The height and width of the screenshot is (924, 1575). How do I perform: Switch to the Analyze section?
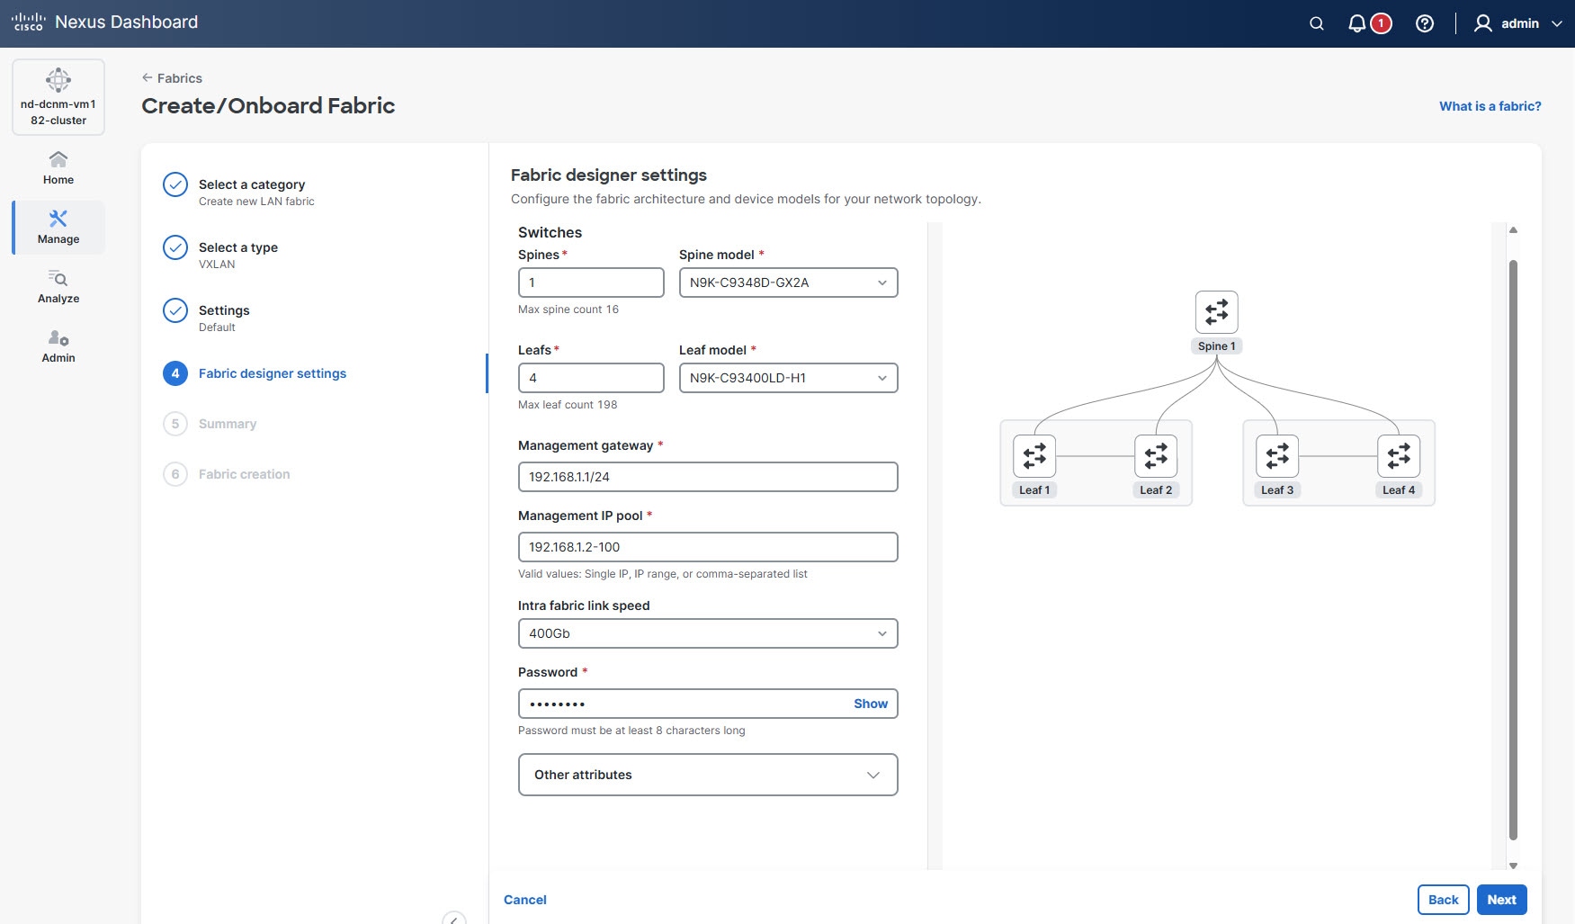click(x=58, y=286)
